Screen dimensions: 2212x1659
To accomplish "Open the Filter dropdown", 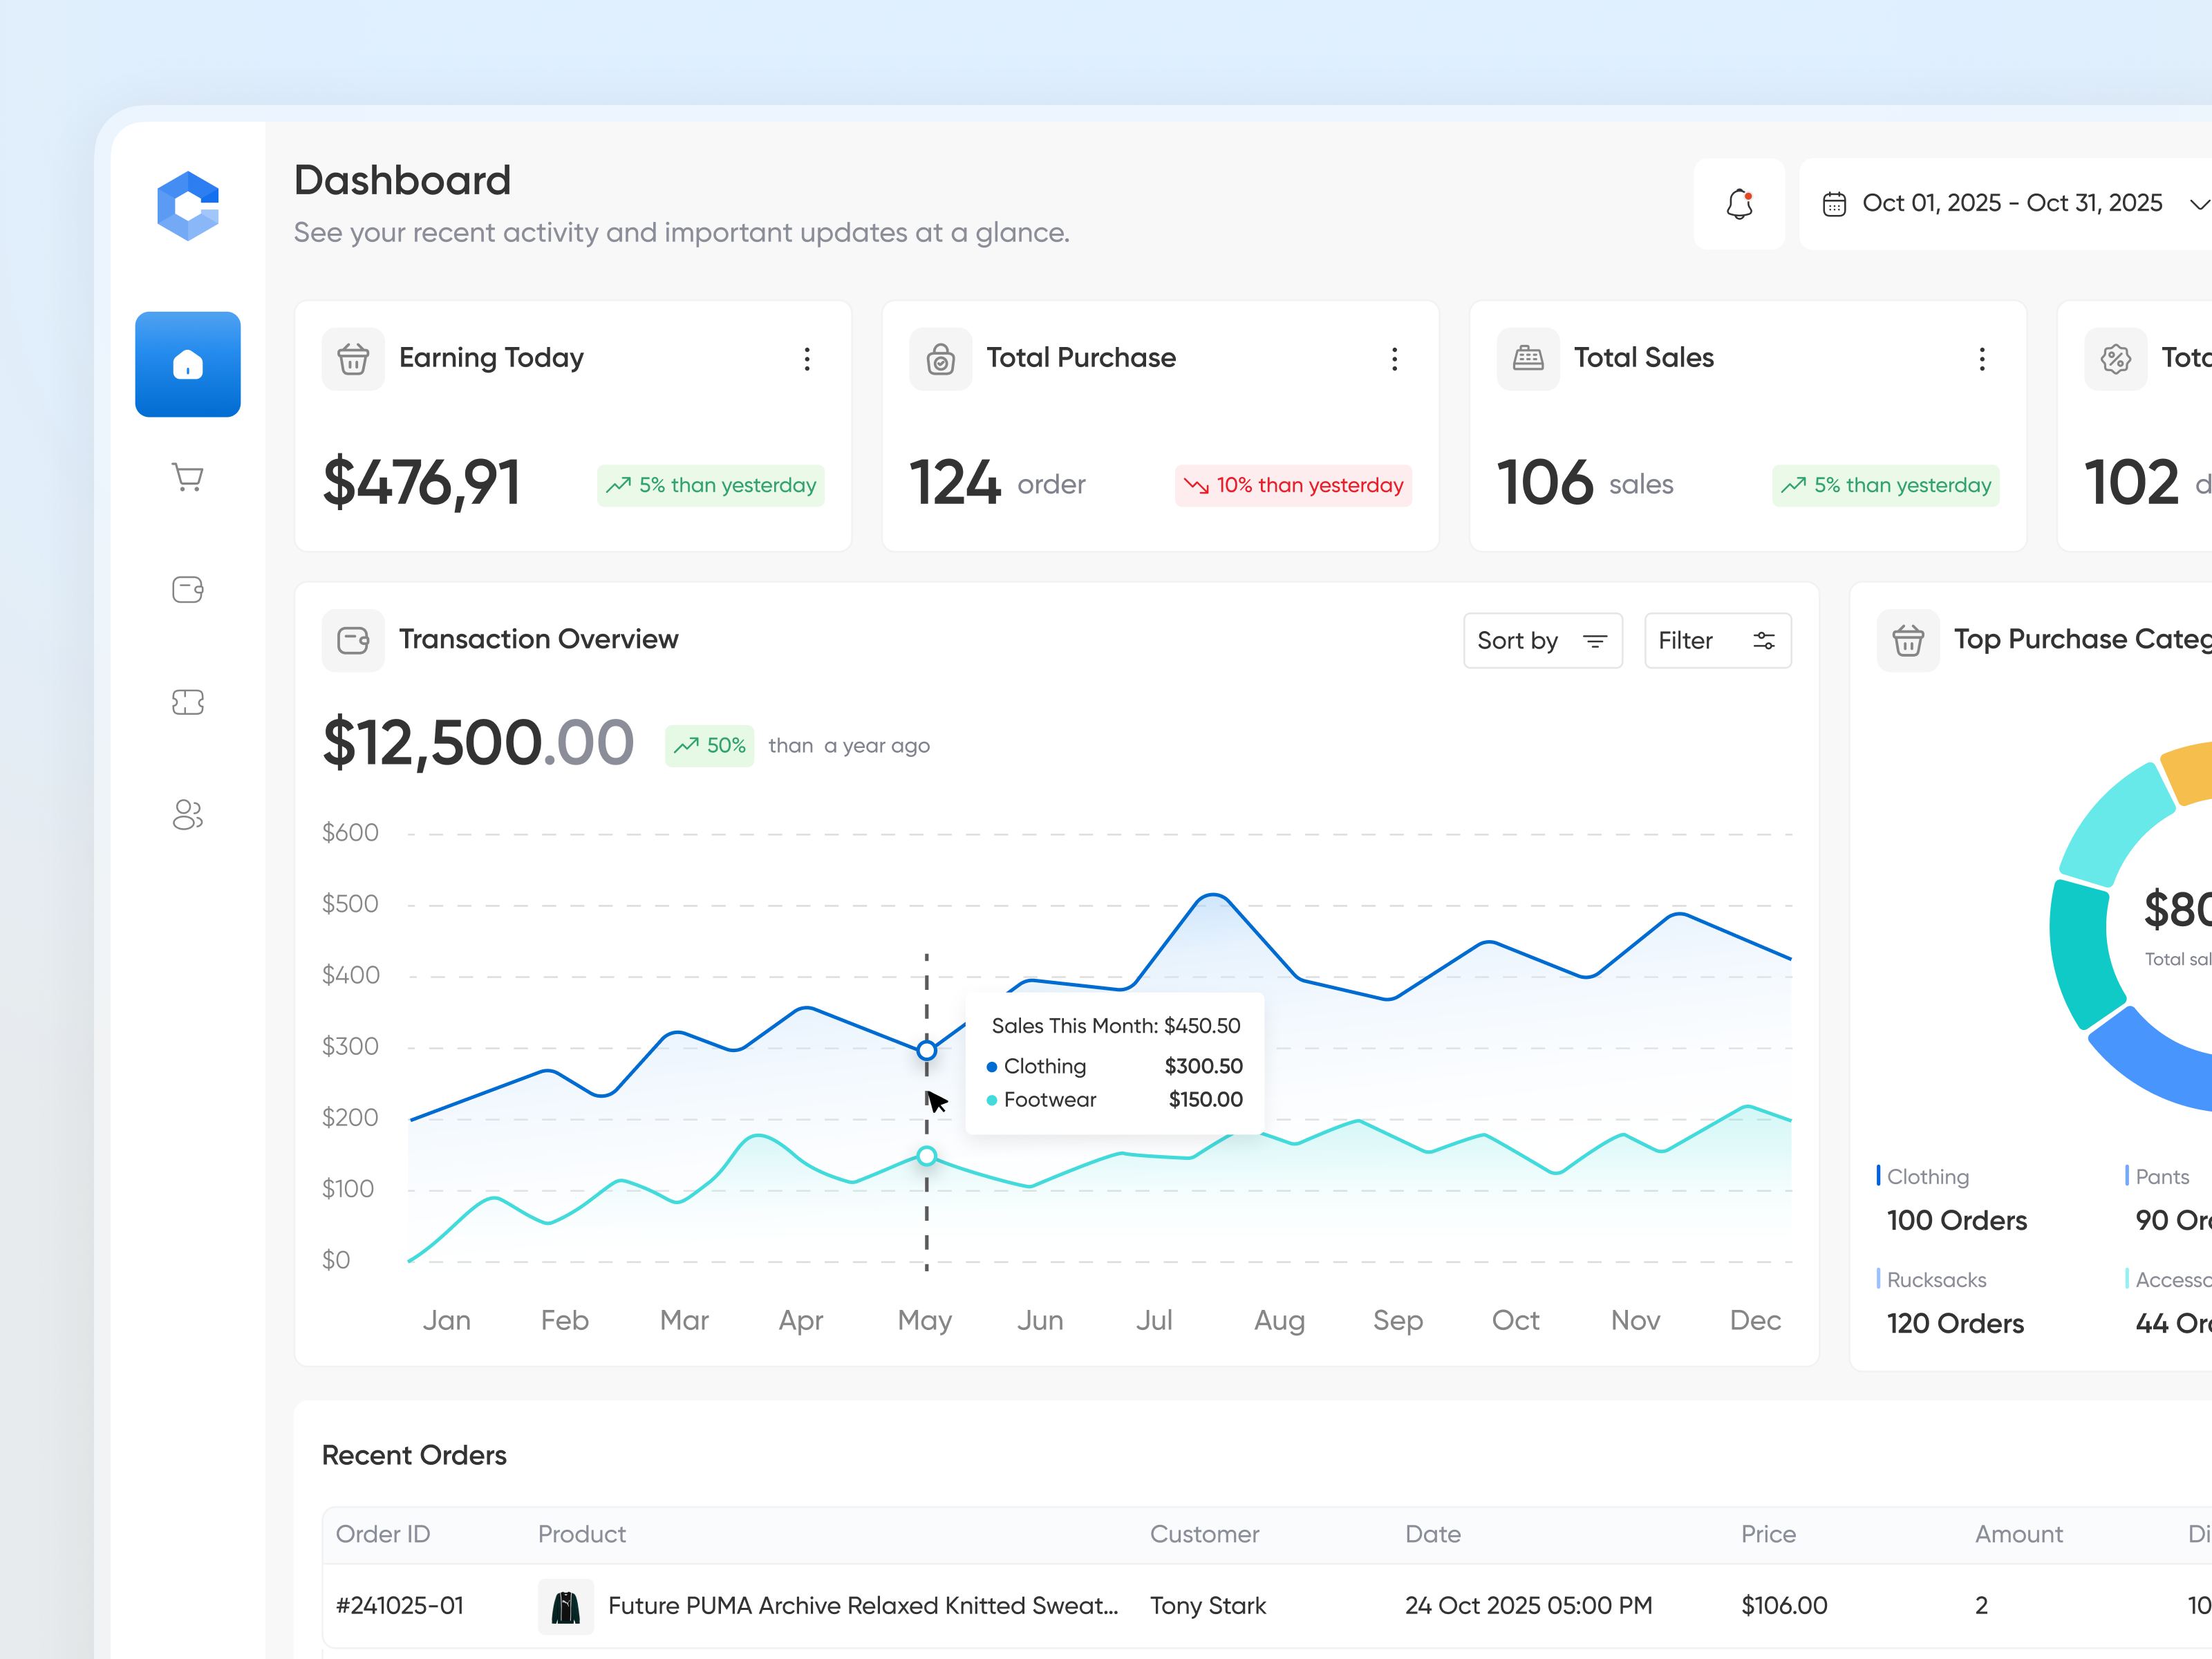I will tap(1717, 640).
